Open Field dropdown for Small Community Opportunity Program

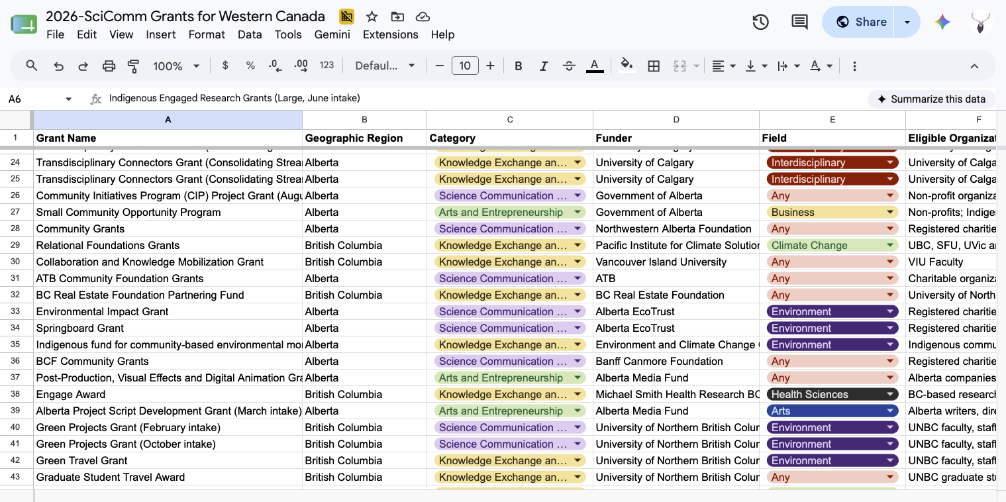[889, 212]
